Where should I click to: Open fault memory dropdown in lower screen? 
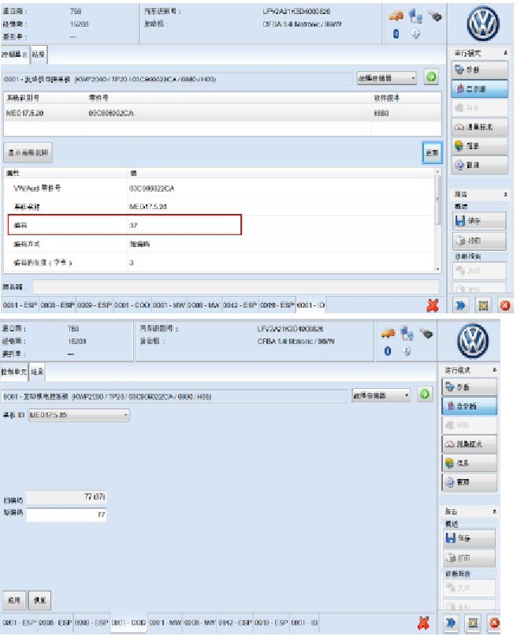[381, 395]
